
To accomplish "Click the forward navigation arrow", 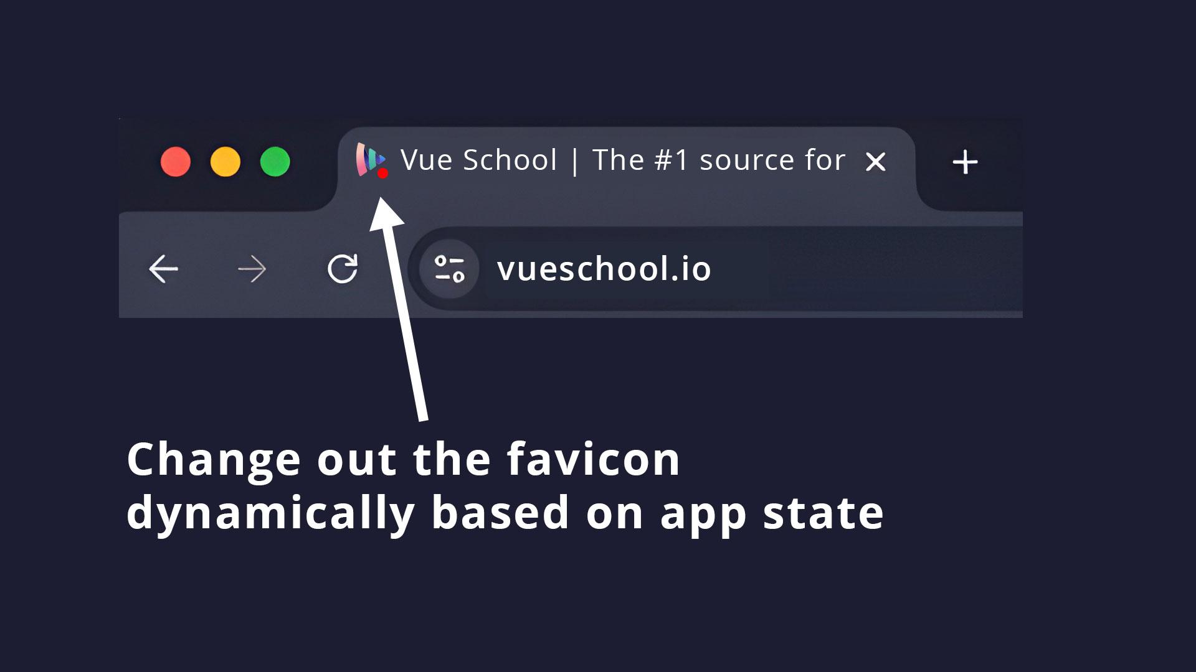I will click(252, 269).
